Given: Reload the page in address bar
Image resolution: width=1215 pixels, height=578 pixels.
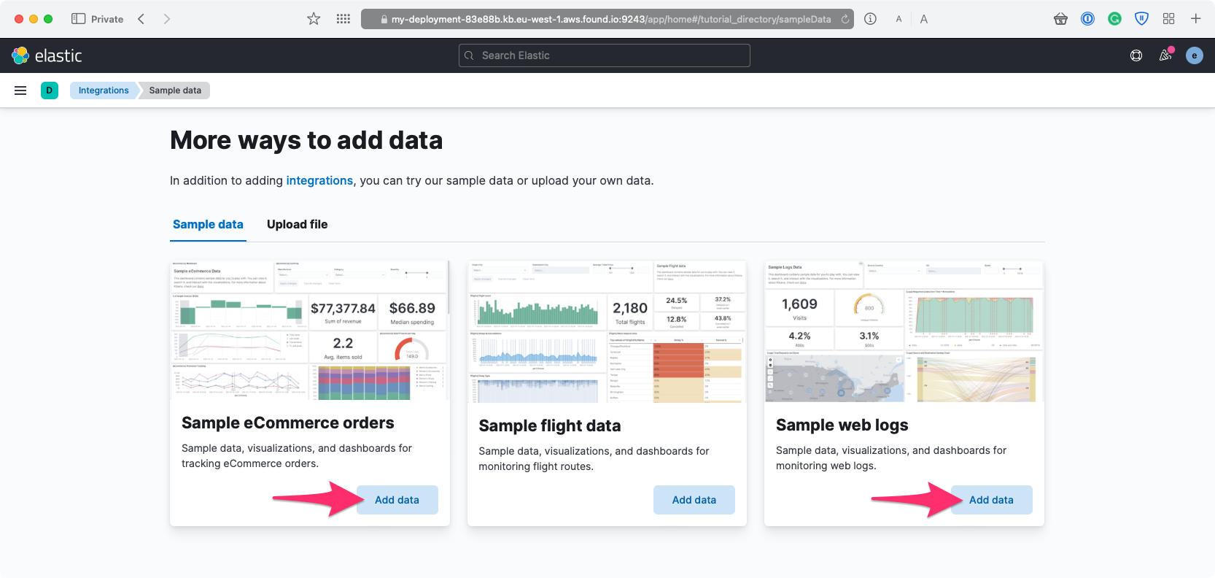Looking at the screenshot, I should point(845,19).
